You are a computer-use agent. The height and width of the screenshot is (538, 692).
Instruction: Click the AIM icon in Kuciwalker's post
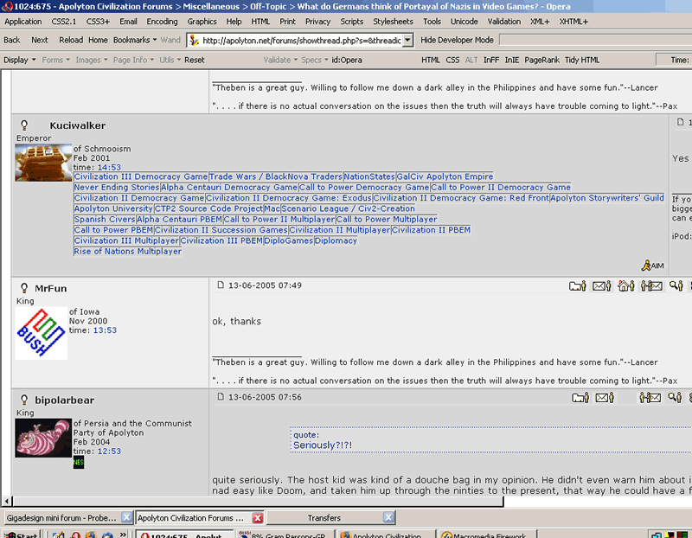point(653,266)
